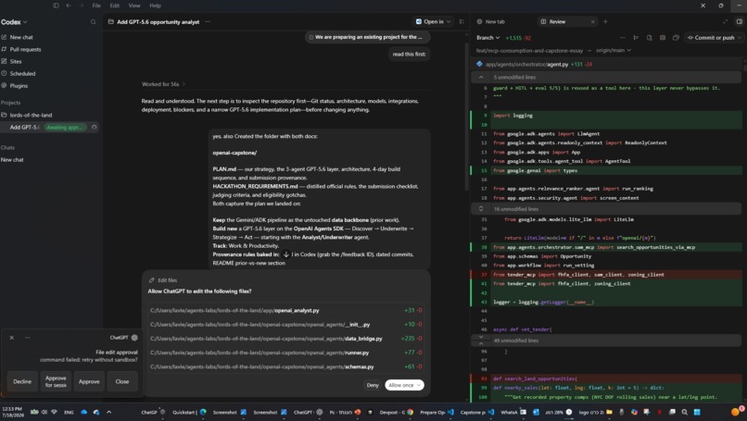The width and height of the screenshot is (747, 421).
Task: Toggle the split panel layout icon
Action: click(740, 22)
